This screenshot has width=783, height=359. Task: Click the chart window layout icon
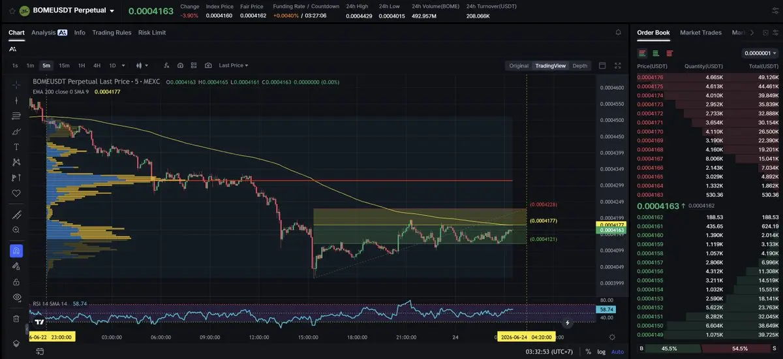(x=602, y=65)
